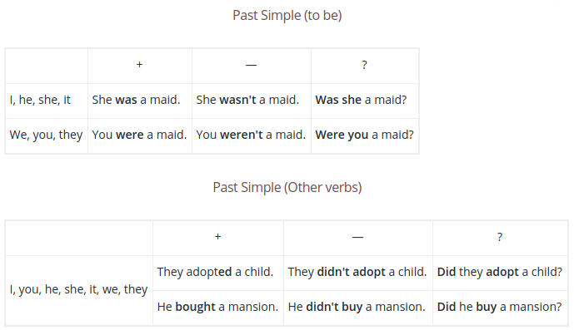The width and height of the screenshot is (579, 330).
Task: Click 'She was a maid.' cell
Action: [140, 101]
